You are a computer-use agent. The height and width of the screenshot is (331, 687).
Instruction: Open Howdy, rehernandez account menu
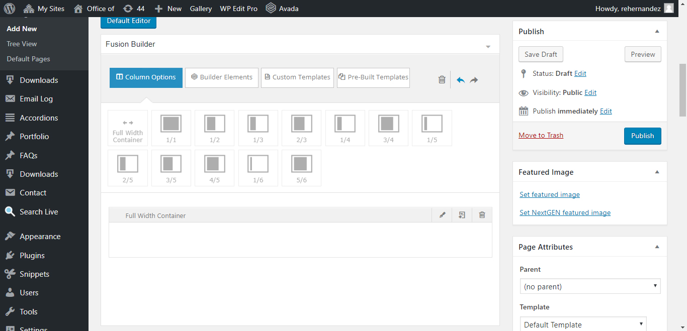coord(634,9)
